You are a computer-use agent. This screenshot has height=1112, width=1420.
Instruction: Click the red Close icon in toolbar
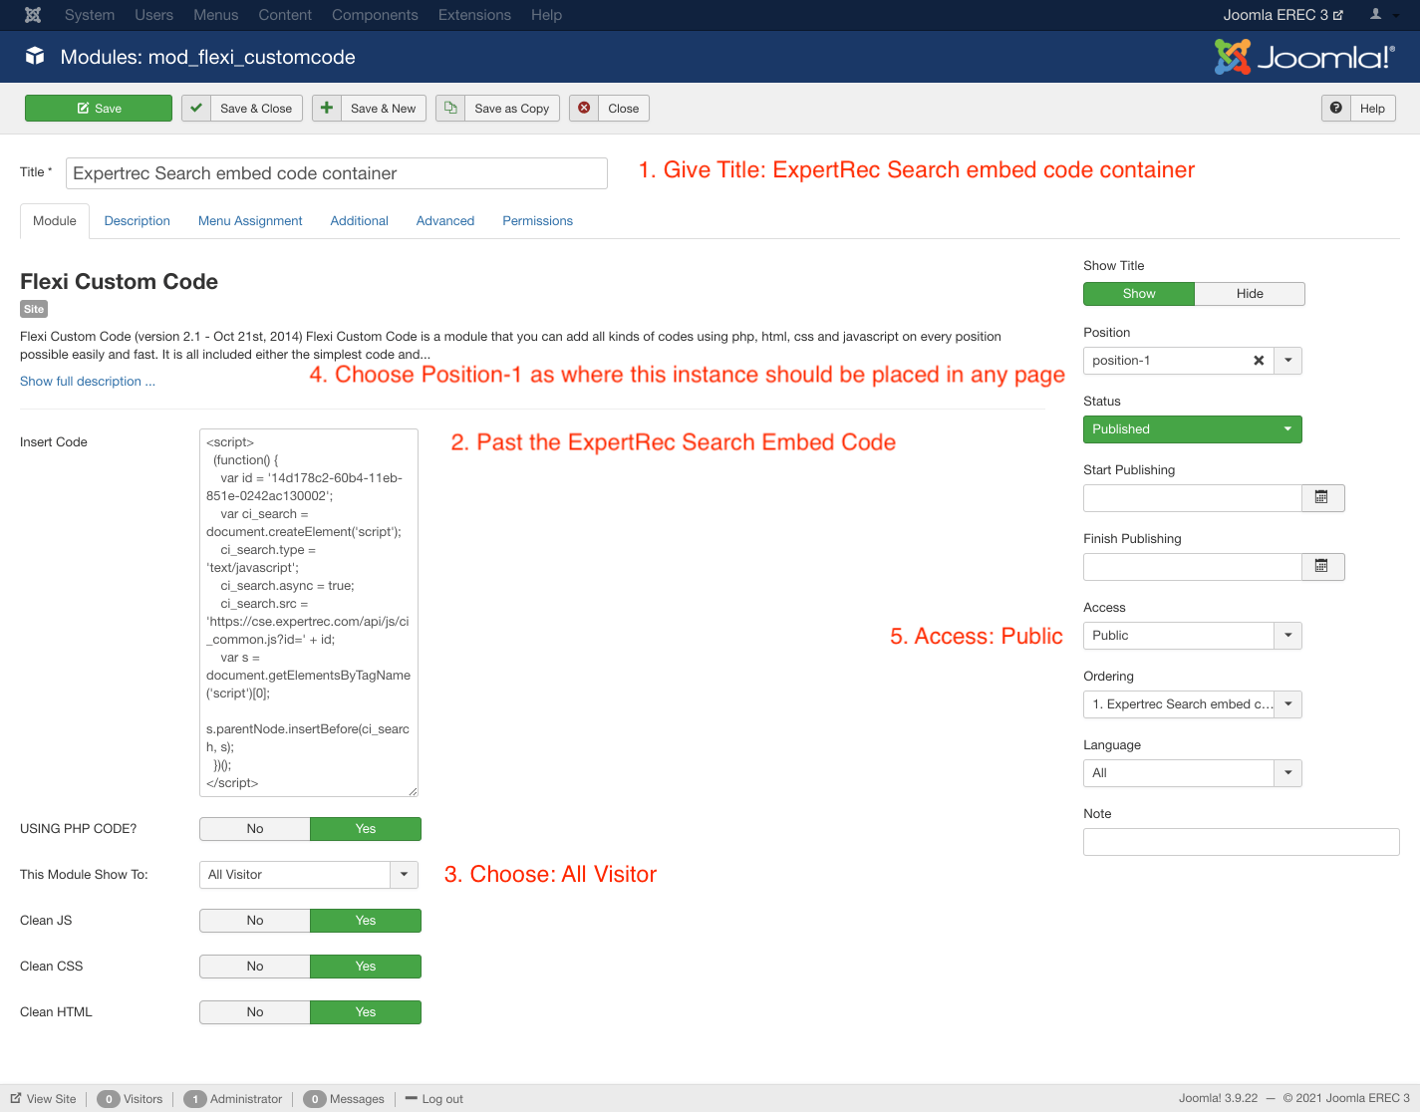(584, 109)
